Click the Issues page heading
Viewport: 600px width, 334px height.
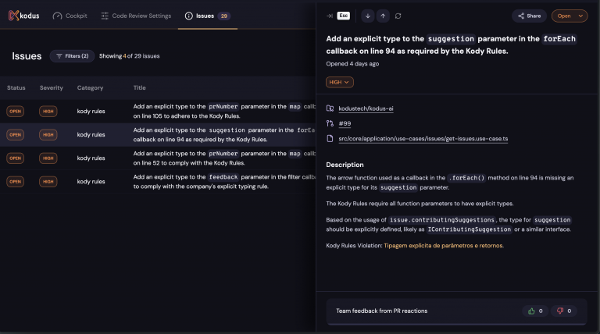click(27, 56)
